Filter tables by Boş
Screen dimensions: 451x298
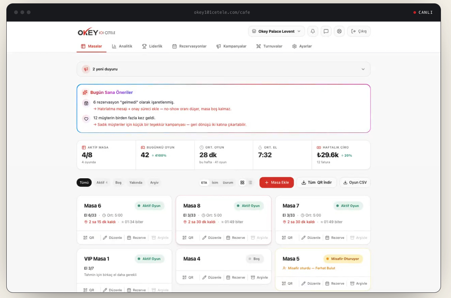(x=118, y=183)
